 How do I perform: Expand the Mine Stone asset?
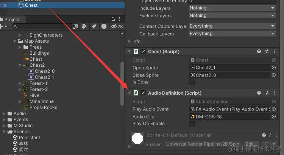point(20,101)
